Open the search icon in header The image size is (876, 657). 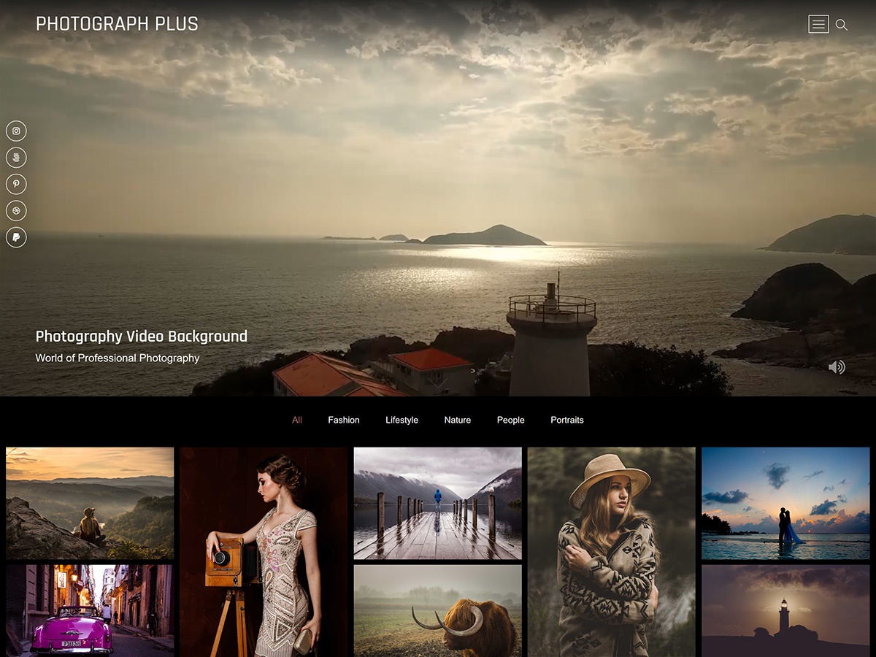pyautogui.click(x=842, y=25)
